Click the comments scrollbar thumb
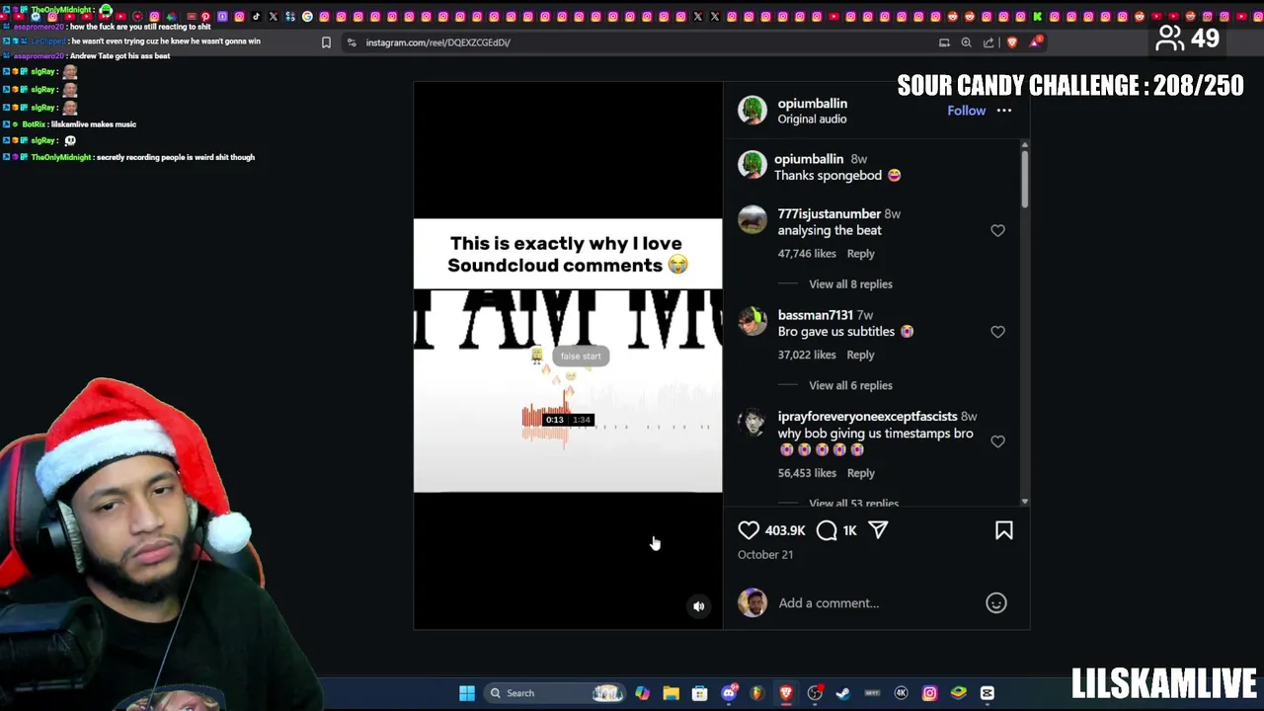The image size is (1264, 711). (1024, 179)
